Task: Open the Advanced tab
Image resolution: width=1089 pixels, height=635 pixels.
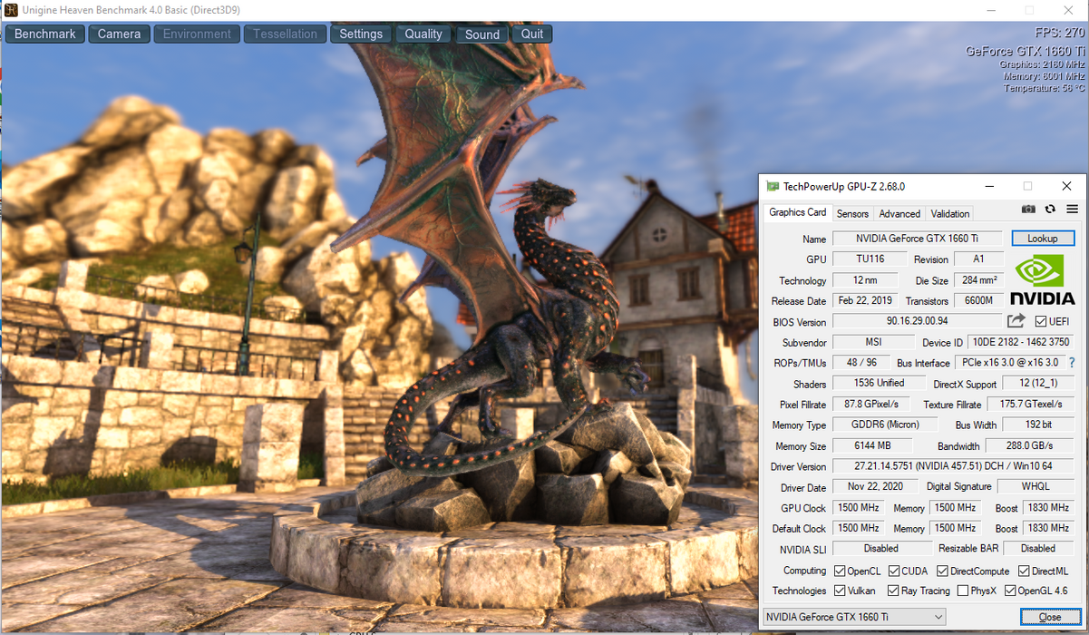Action: point(899,214)
